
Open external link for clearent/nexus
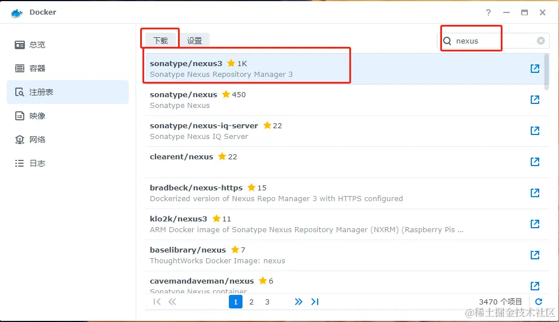click(x=535, y=162)
